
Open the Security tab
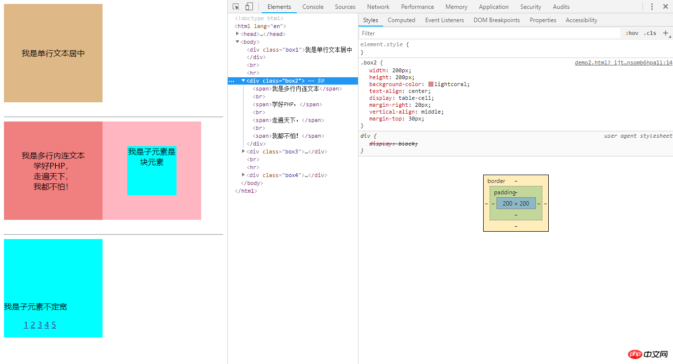[x=531, y=7]
